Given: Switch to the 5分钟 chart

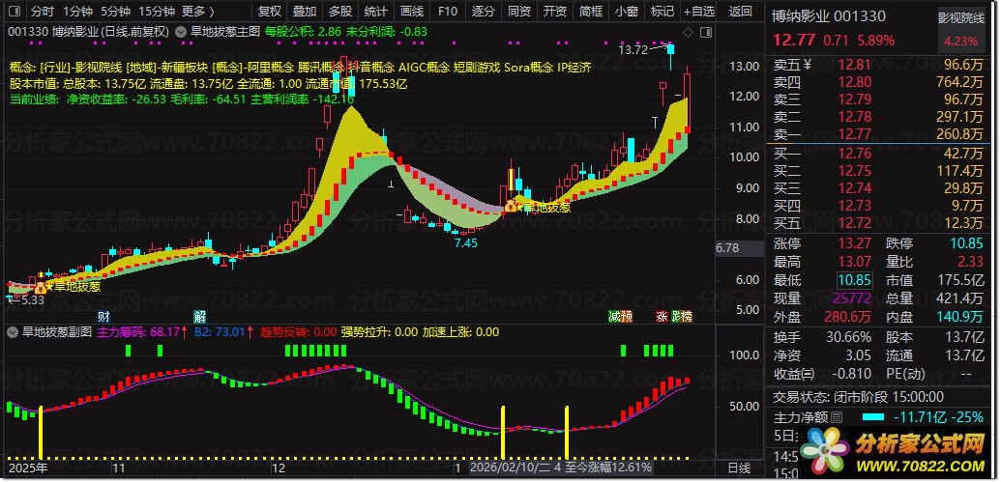Looking at the screenshot, I should (115, 11).
